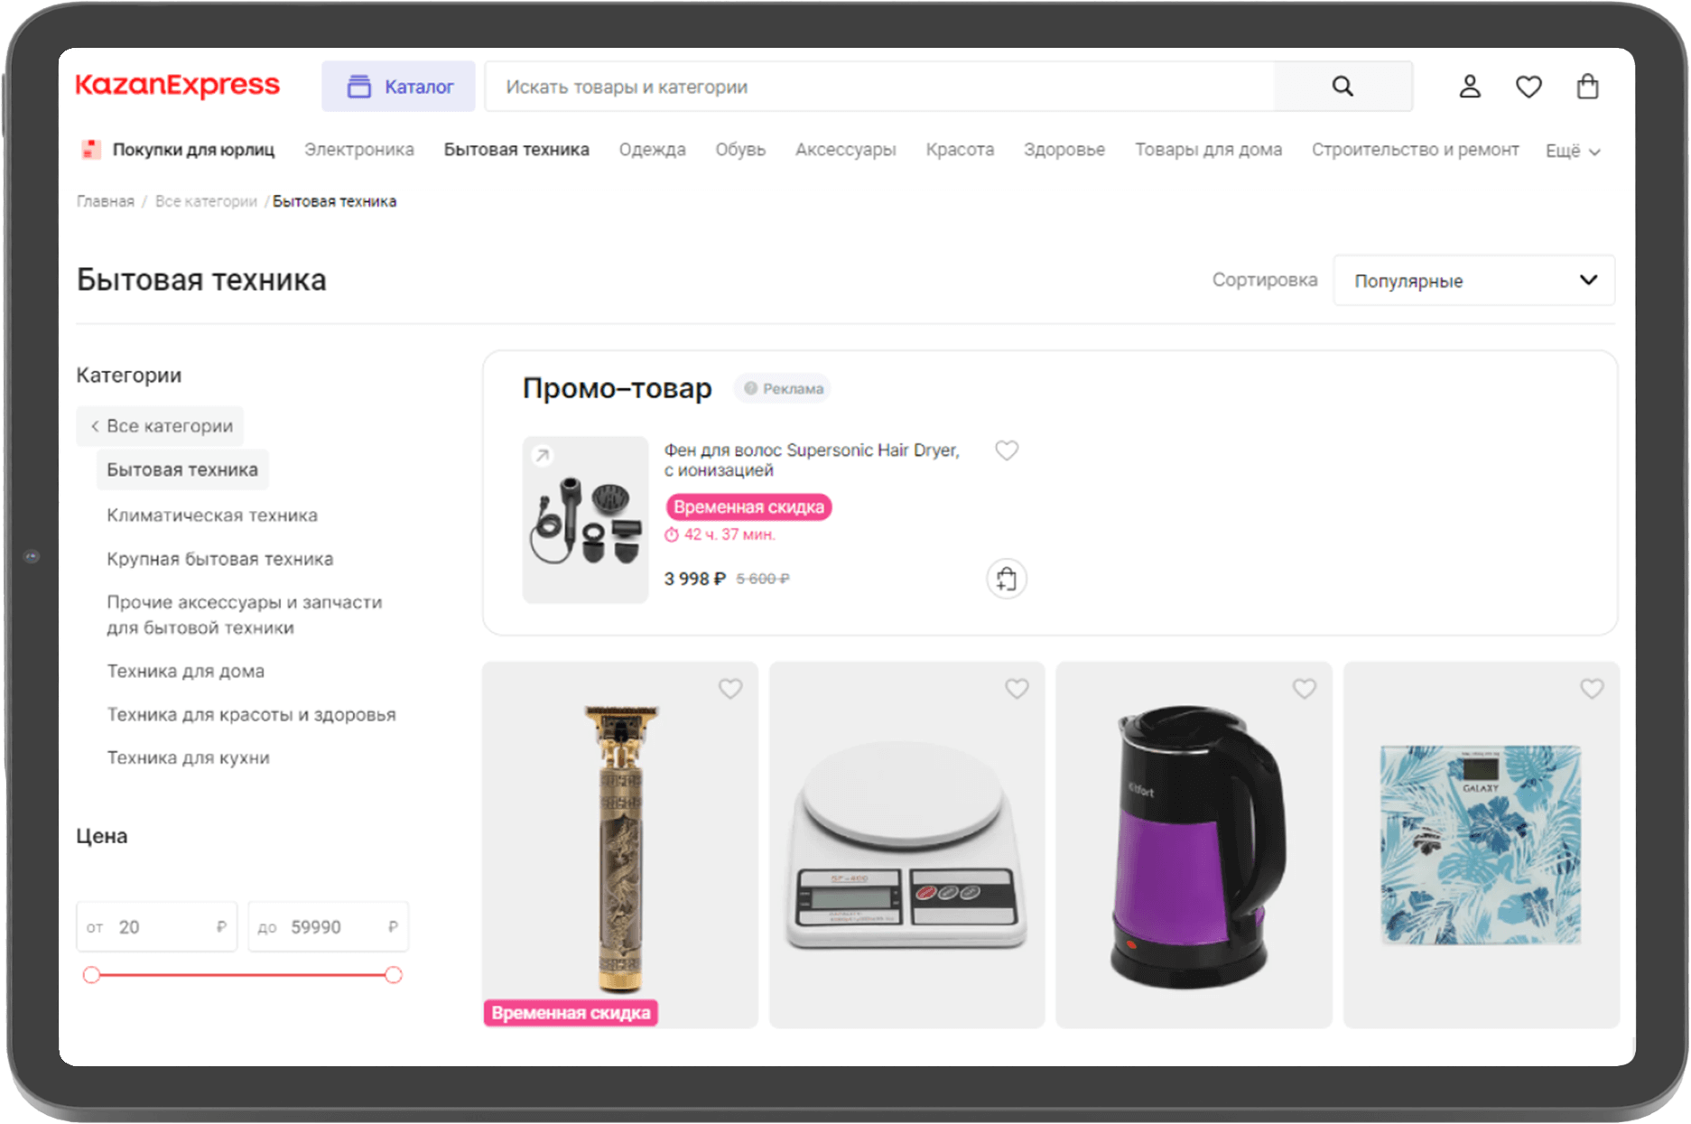Click the right handle of price slider
Viewport: 1691px width, 1124px height.
point(394,975)
